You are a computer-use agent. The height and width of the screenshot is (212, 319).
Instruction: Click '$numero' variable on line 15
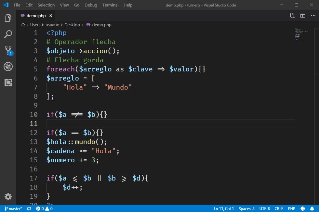[x=60, y=160]
